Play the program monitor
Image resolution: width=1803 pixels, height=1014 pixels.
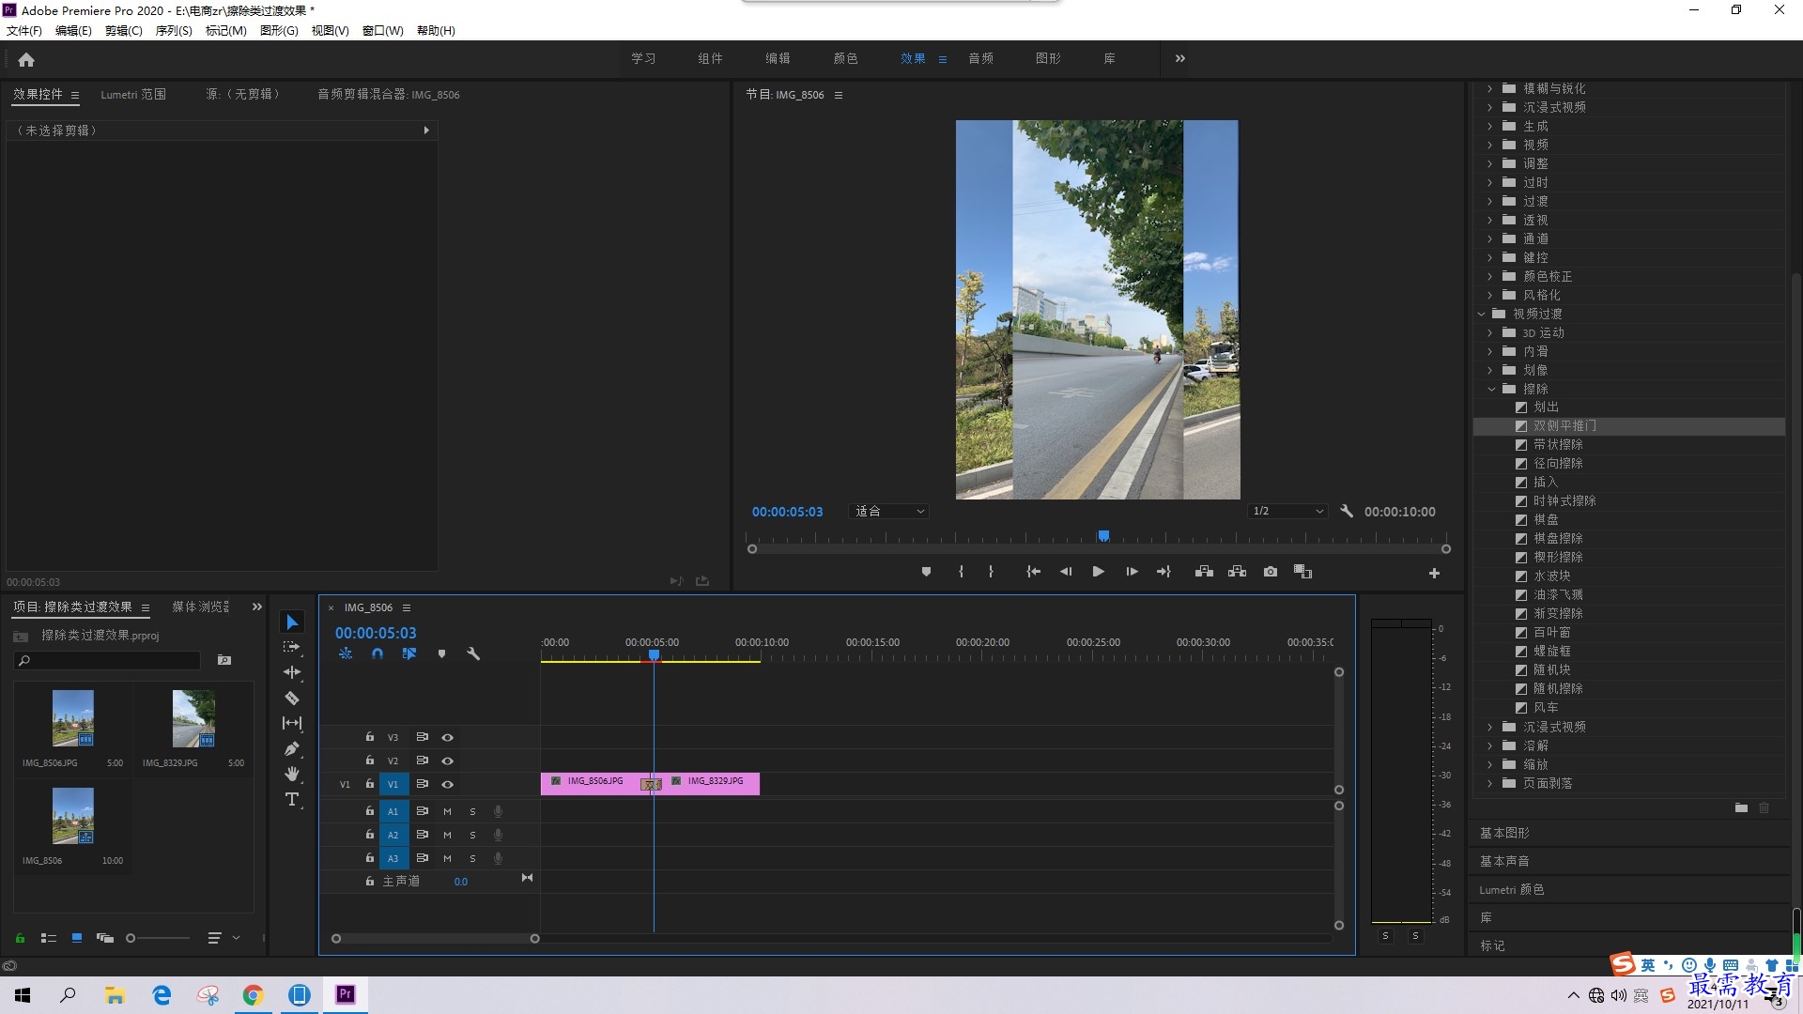coord(1098,572)
